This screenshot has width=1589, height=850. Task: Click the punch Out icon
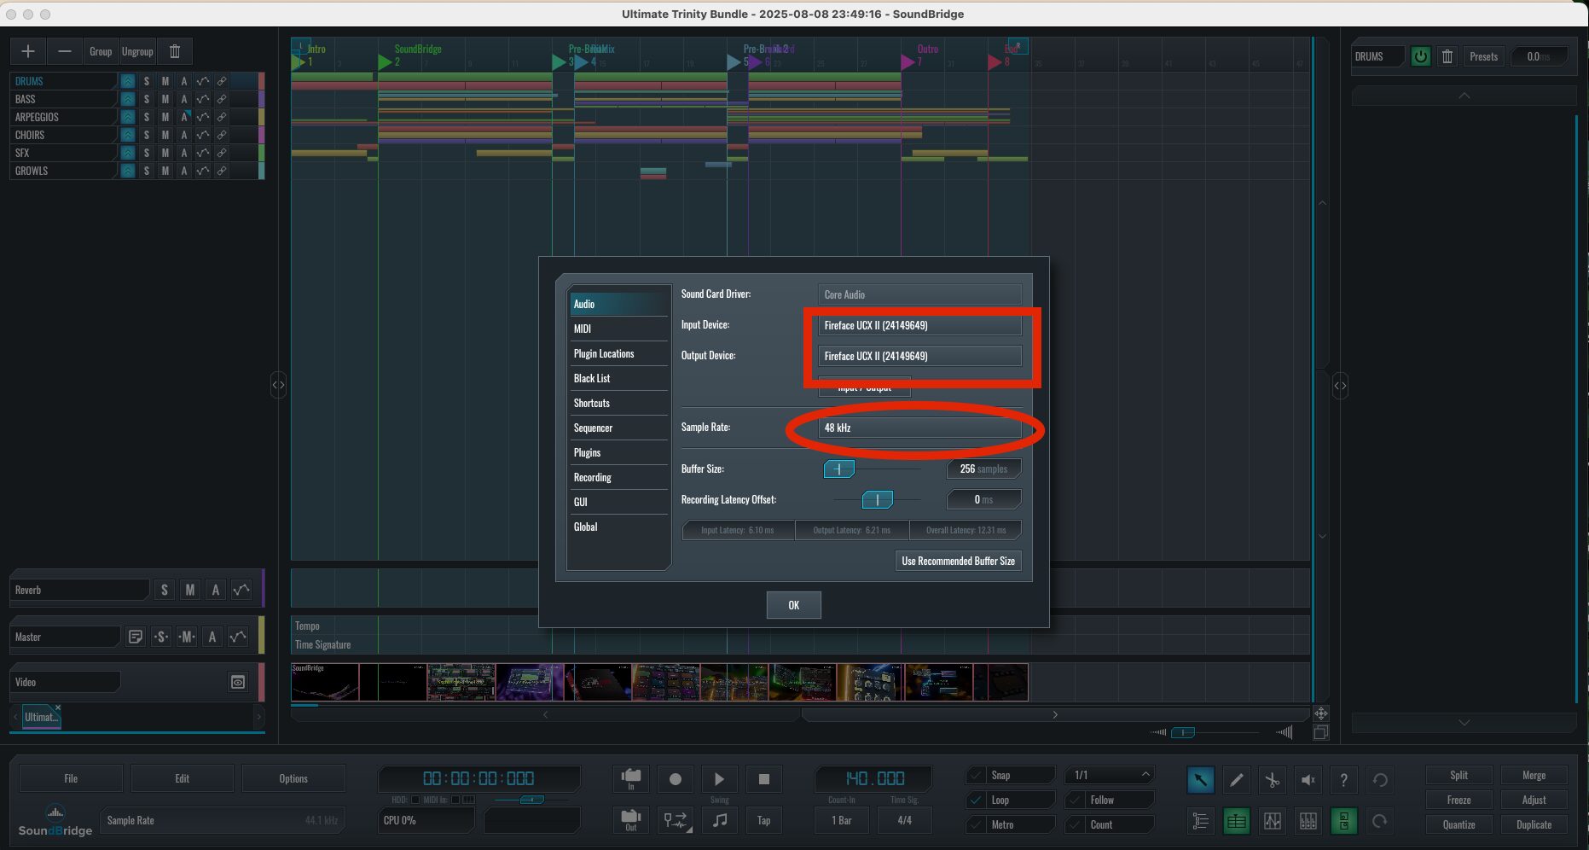[631, 820]
